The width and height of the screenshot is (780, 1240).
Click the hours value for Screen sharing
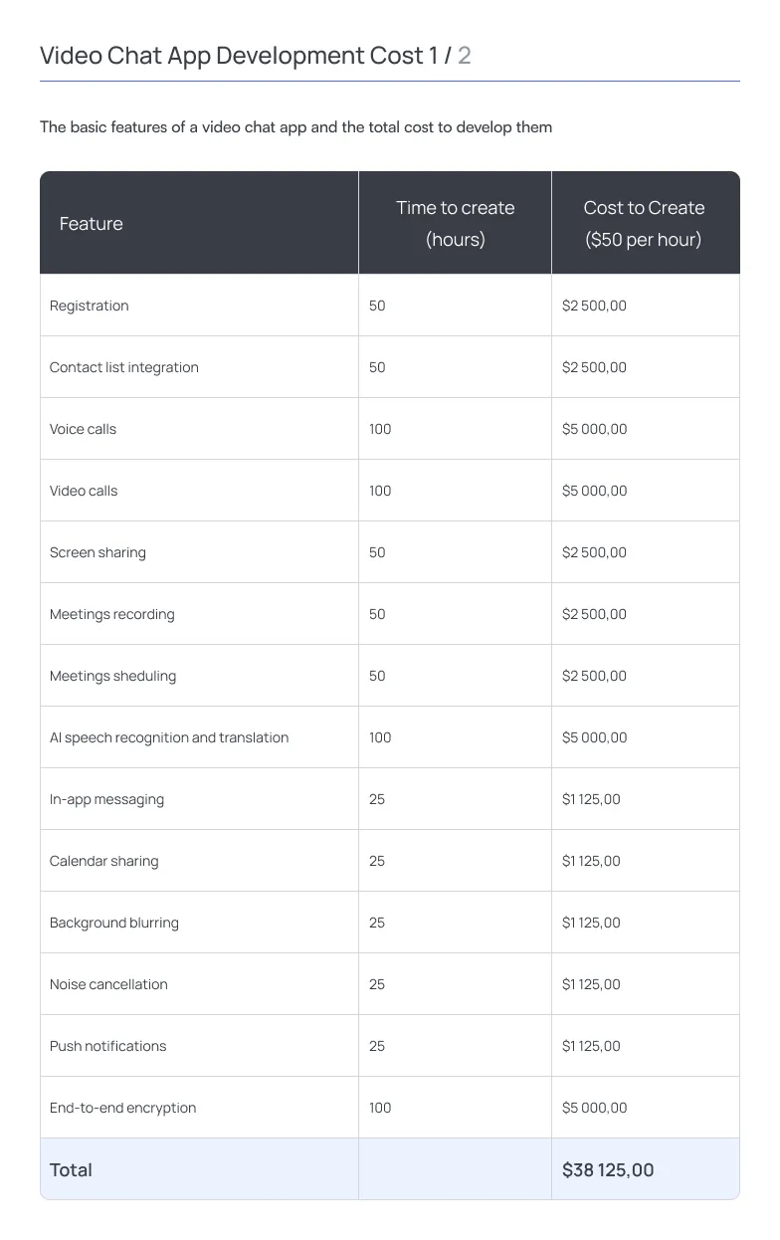pyautogui.click(x=377, y=552)
